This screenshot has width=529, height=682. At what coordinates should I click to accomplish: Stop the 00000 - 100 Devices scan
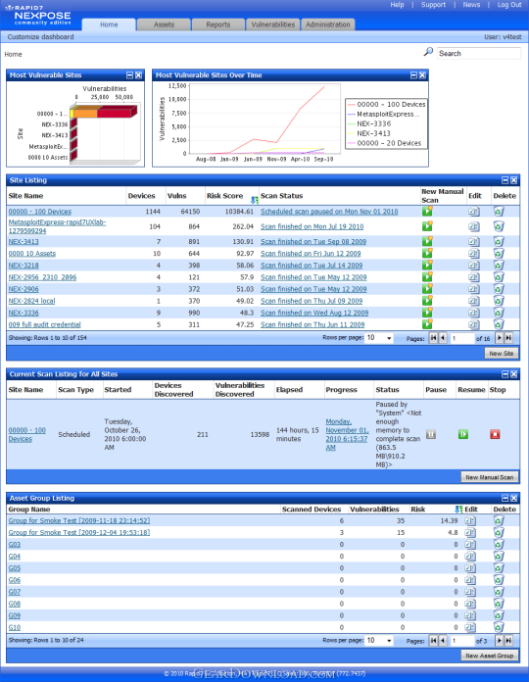click(495, 434)
